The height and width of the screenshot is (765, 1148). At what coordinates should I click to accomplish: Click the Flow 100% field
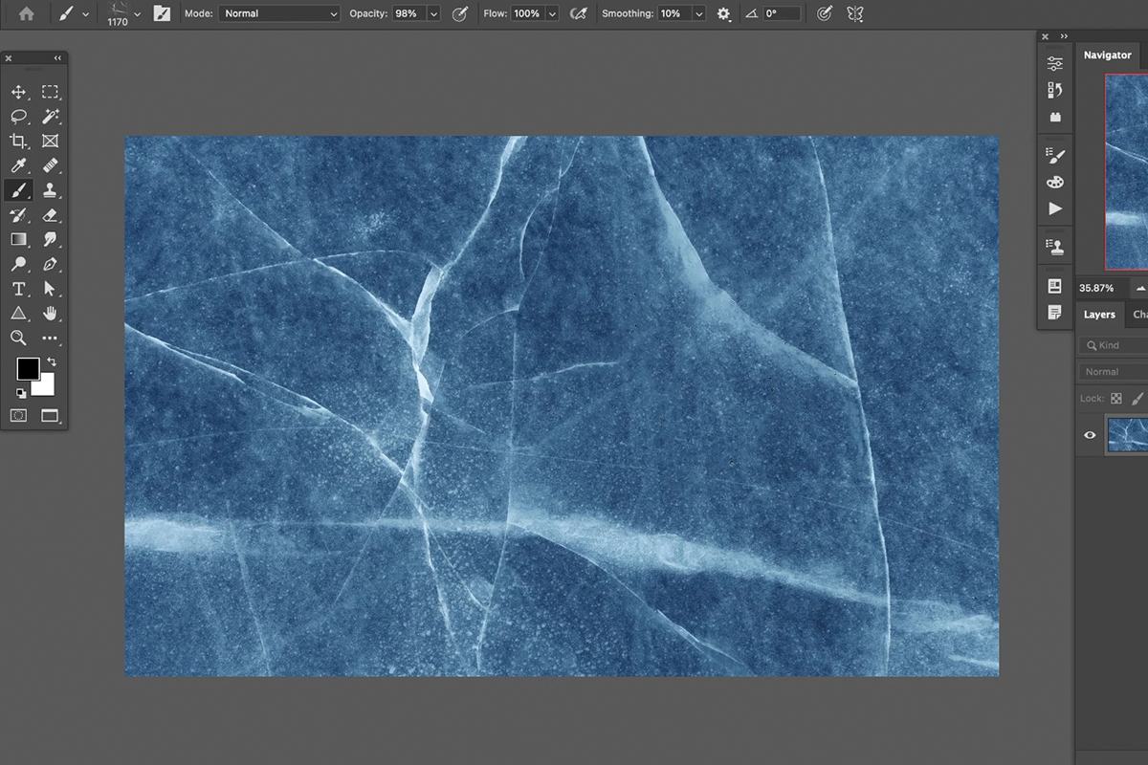[x=527, y=14]
